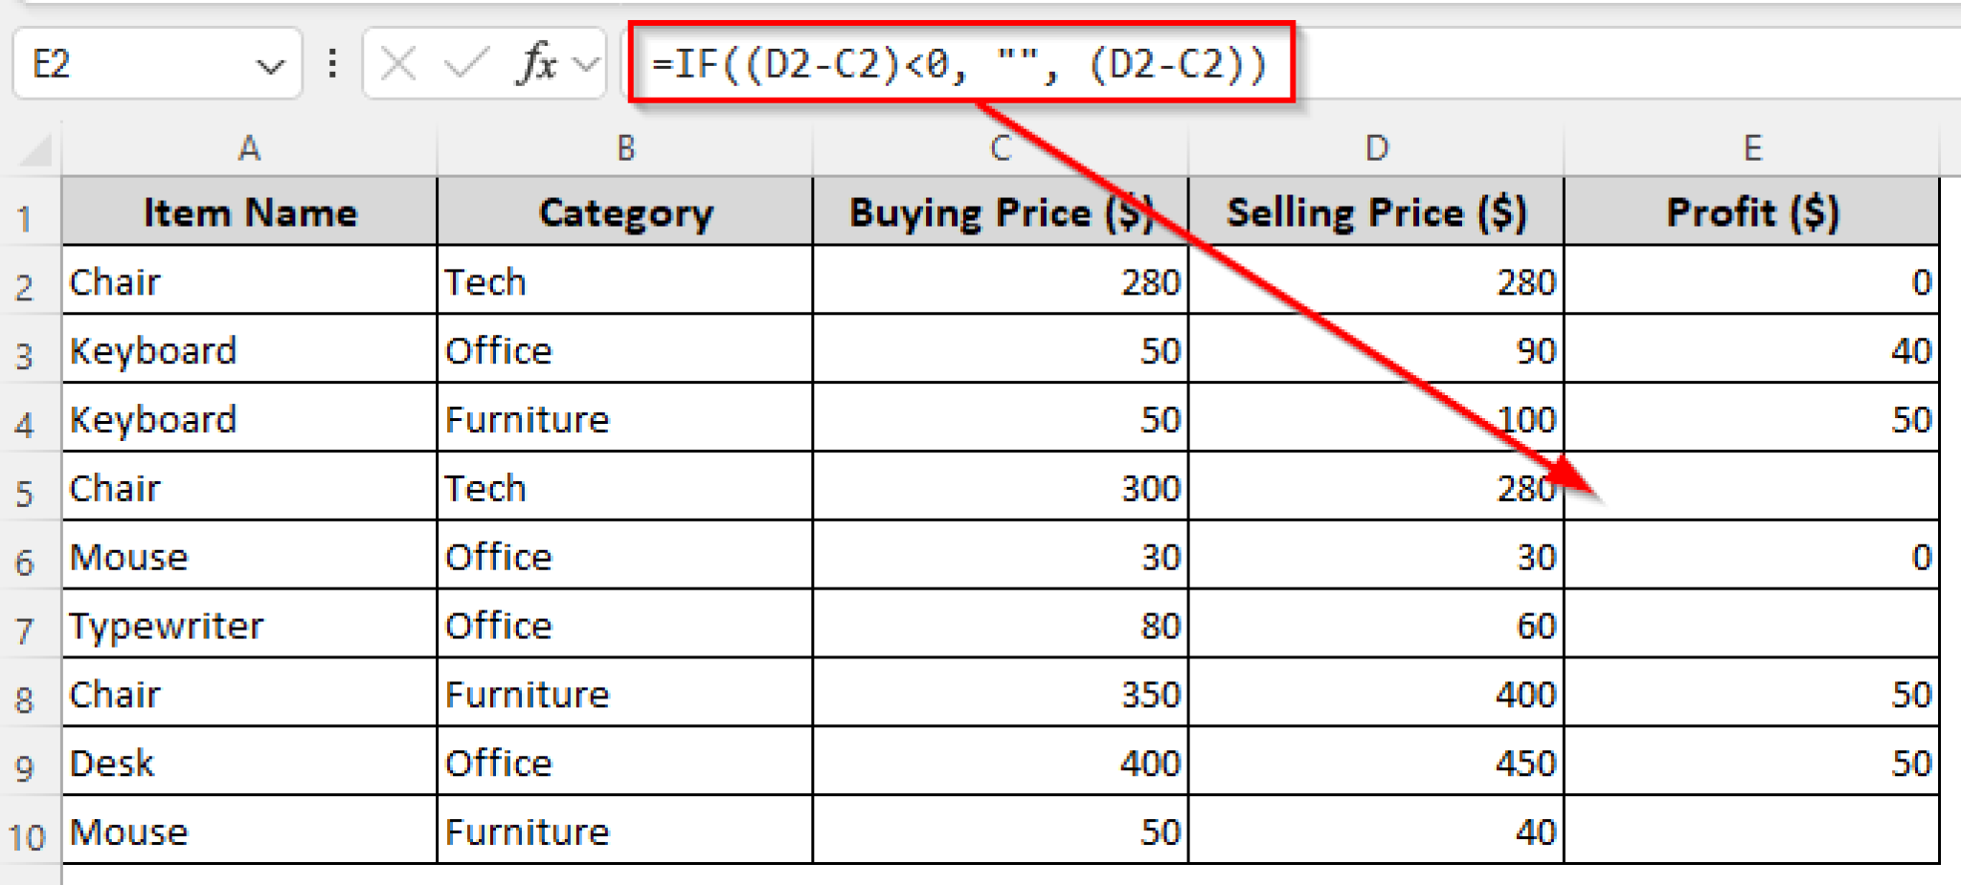Image resolution: width=1961 pixels, height=885 pixels.
Task: Select the Furniture cell in row 8
Action: (x=625, y=694)
